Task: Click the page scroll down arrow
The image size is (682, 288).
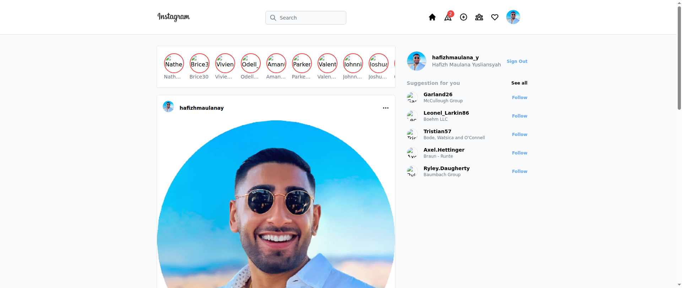Action: (x=679, y=285)
